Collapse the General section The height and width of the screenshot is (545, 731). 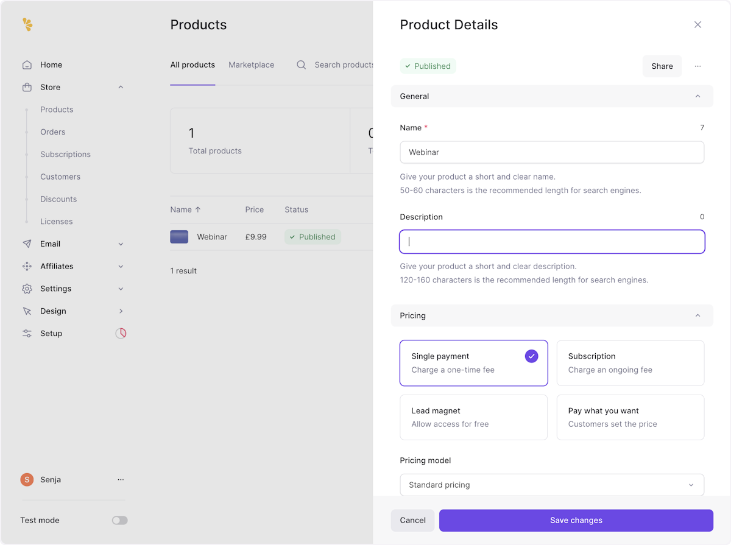click(x=697, y=96)
